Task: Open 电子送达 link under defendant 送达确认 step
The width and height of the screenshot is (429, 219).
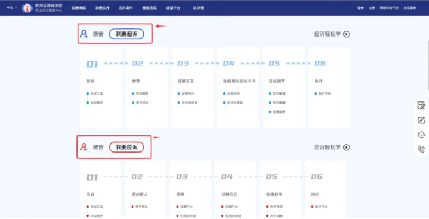Action: coord(141,207)
